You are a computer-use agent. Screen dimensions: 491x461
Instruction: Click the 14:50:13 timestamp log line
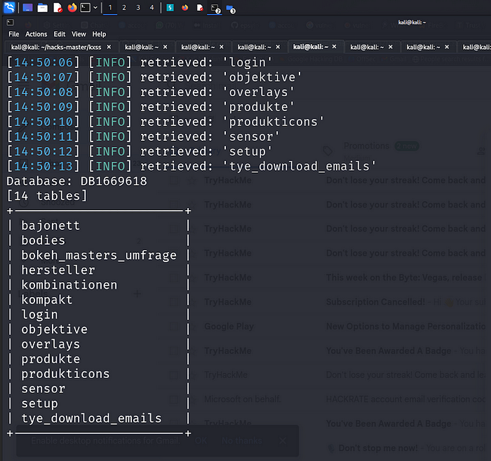coord(191,166)
